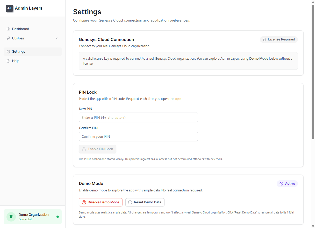
Task: Disable Demo Mode
Action: pos(101,202)
